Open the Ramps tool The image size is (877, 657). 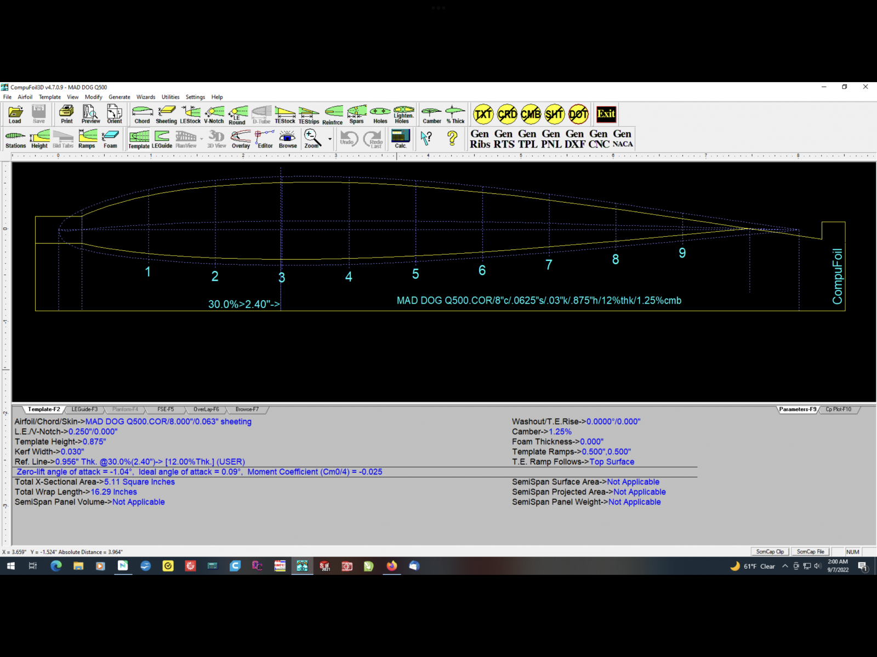[87, 139]
